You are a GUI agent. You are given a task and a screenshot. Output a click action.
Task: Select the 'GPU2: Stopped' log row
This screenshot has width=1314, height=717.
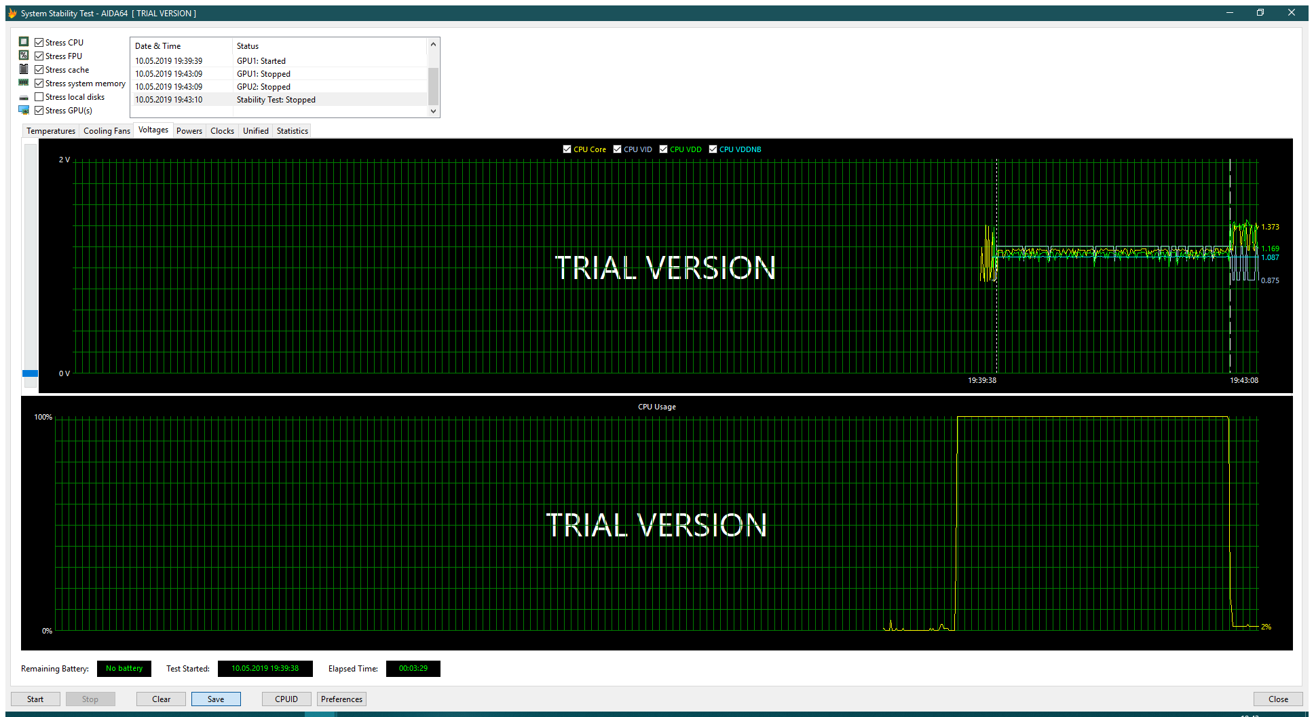point(279,87)
